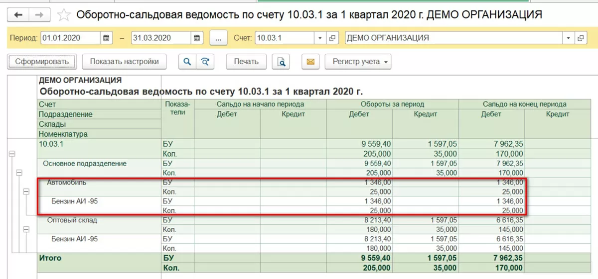The image size is (598, 279).
Task: Click the find next search icon
Action: coord(205,62)
